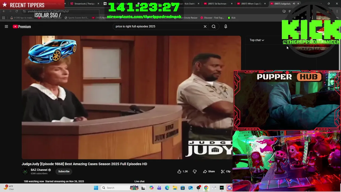This screenshot has height=192, width=341.
Task: Expand the Top chat dropdown
Action: [x=257, y=40]
